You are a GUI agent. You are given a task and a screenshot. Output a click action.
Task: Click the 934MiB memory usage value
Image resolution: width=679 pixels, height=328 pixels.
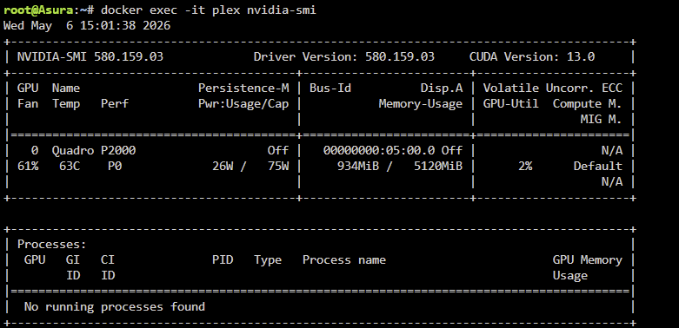point(357,166)
